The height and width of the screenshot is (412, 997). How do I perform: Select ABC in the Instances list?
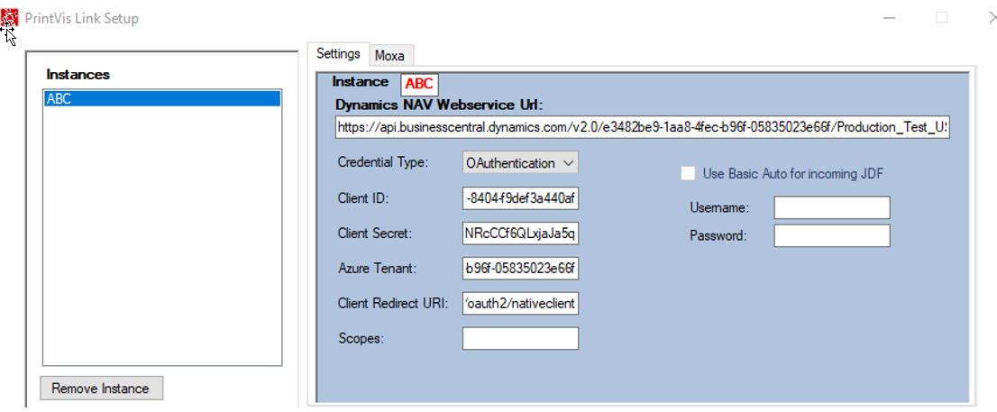click(162, 99)
